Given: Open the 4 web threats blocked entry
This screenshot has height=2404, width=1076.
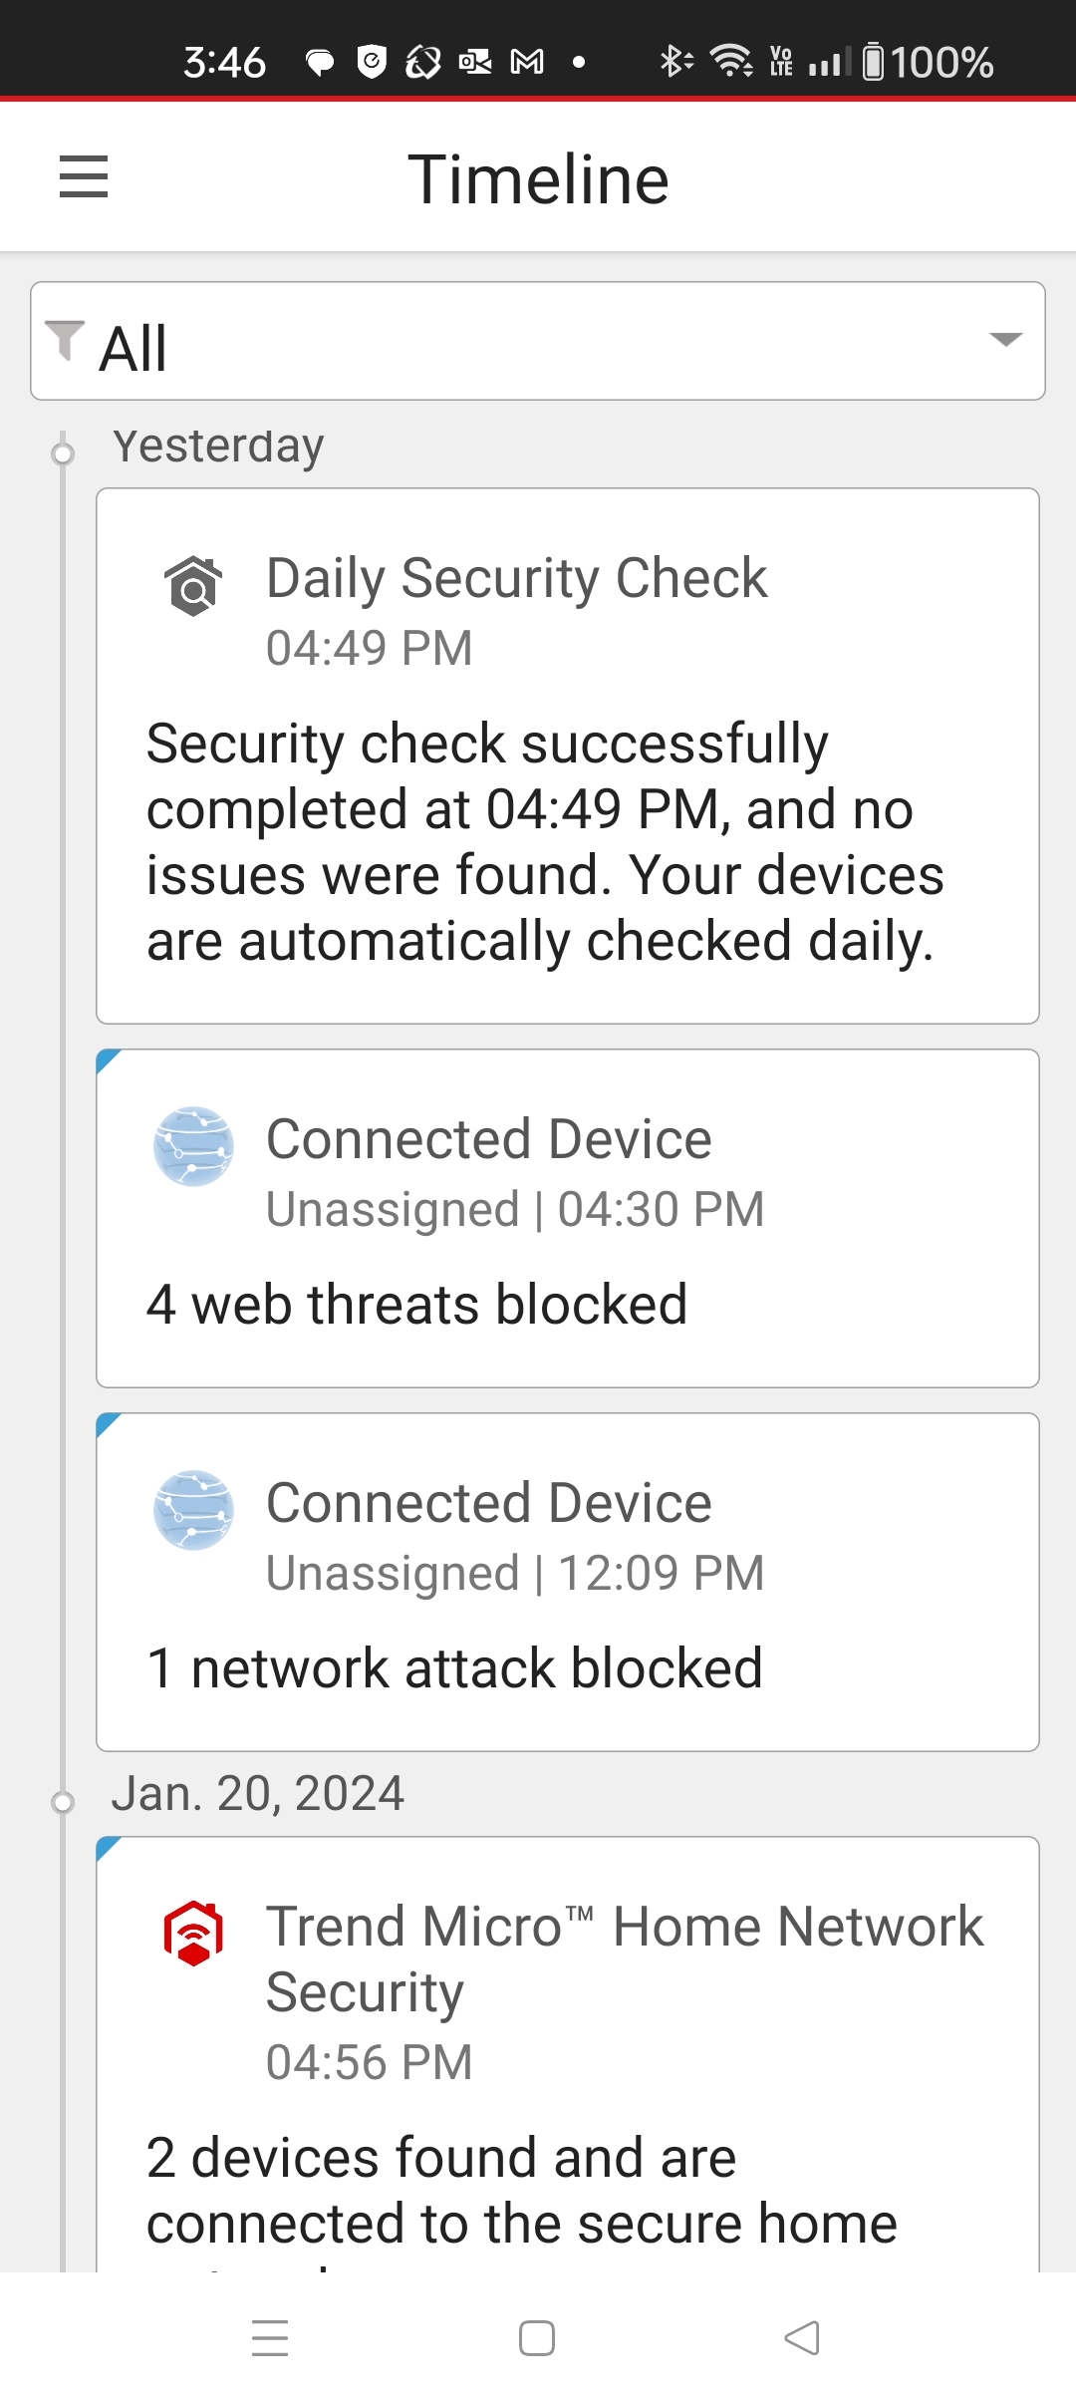Looking at the screenshot, I should tap(568, 1304).
